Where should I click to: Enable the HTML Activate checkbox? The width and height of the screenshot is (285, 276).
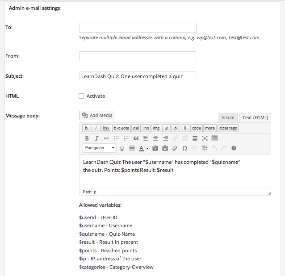point(81,96)
